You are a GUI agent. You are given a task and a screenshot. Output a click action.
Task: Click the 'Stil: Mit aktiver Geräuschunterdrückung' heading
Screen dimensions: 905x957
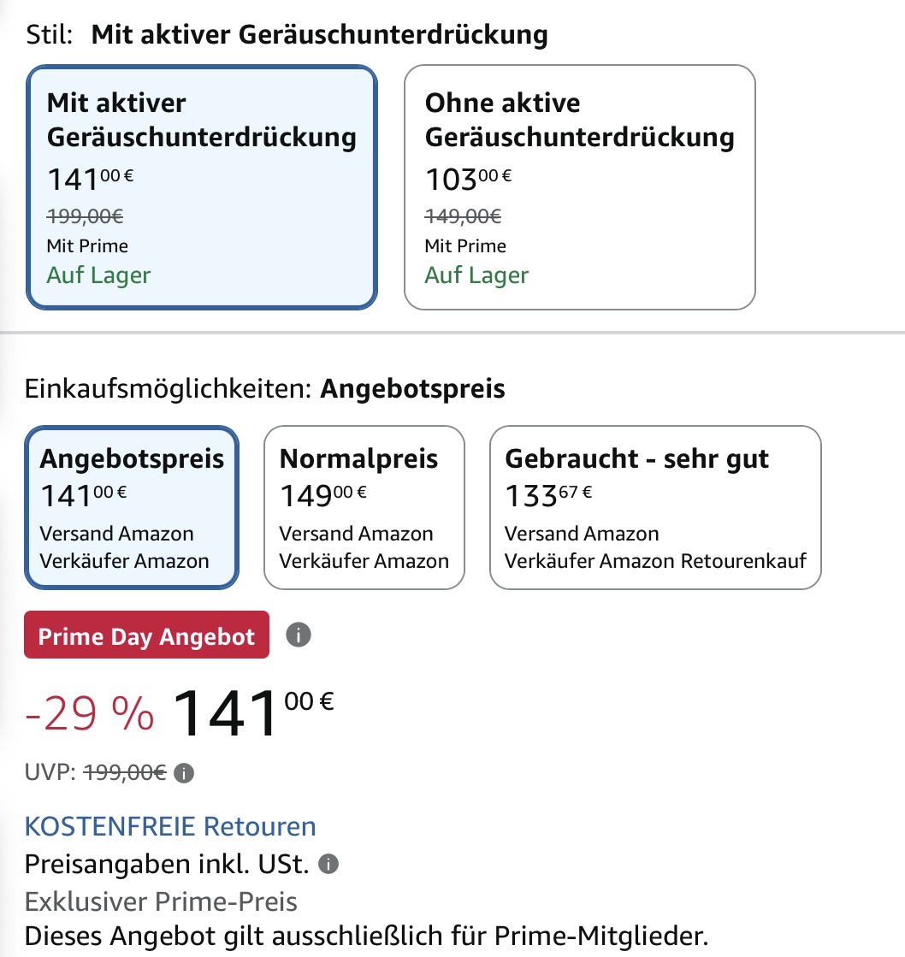[x=287, y=35]
